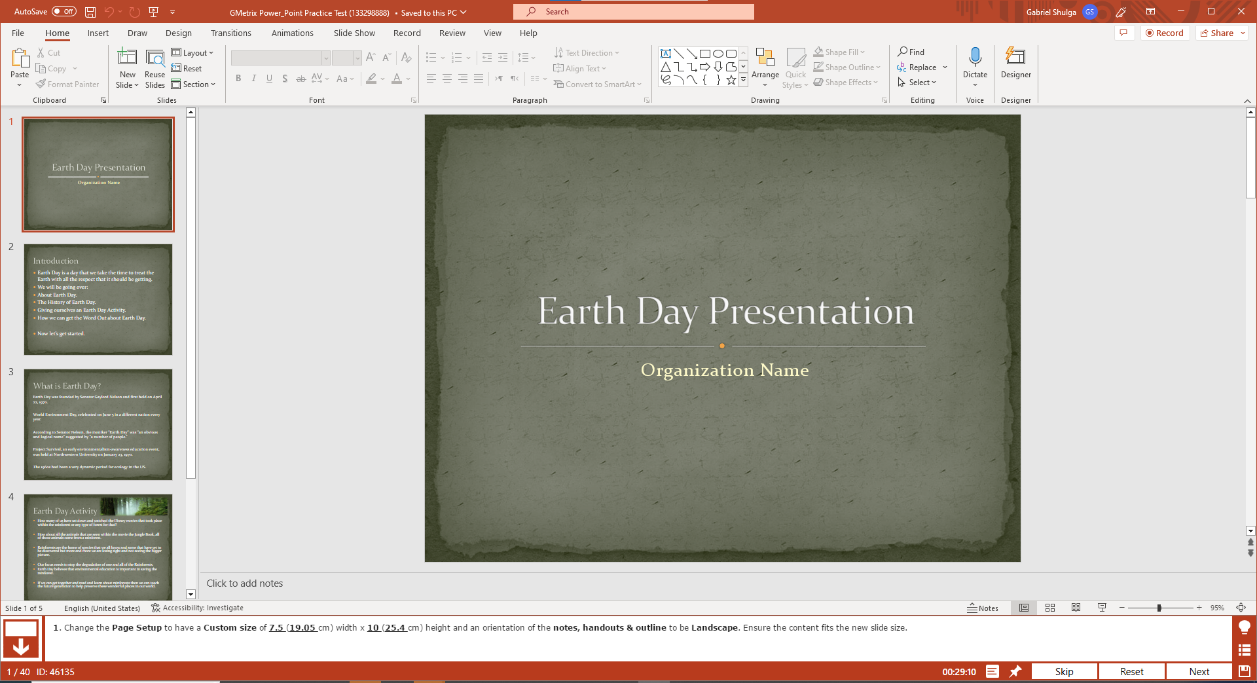Click the Skip button

[x=1065, y=671]
